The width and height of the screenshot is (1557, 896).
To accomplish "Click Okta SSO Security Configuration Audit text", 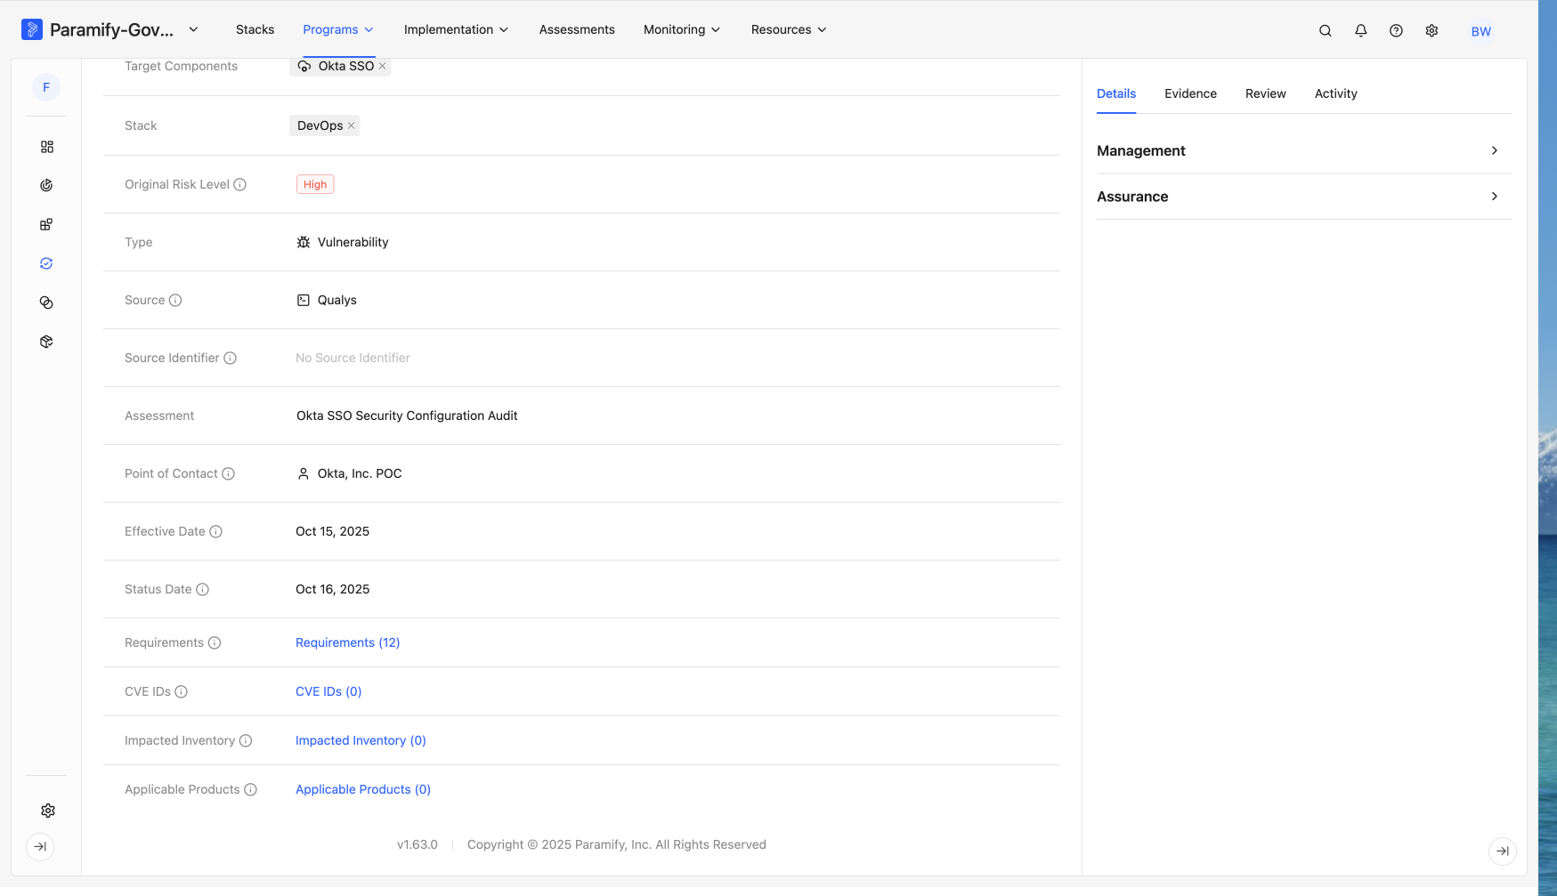I will click(407, 416).
